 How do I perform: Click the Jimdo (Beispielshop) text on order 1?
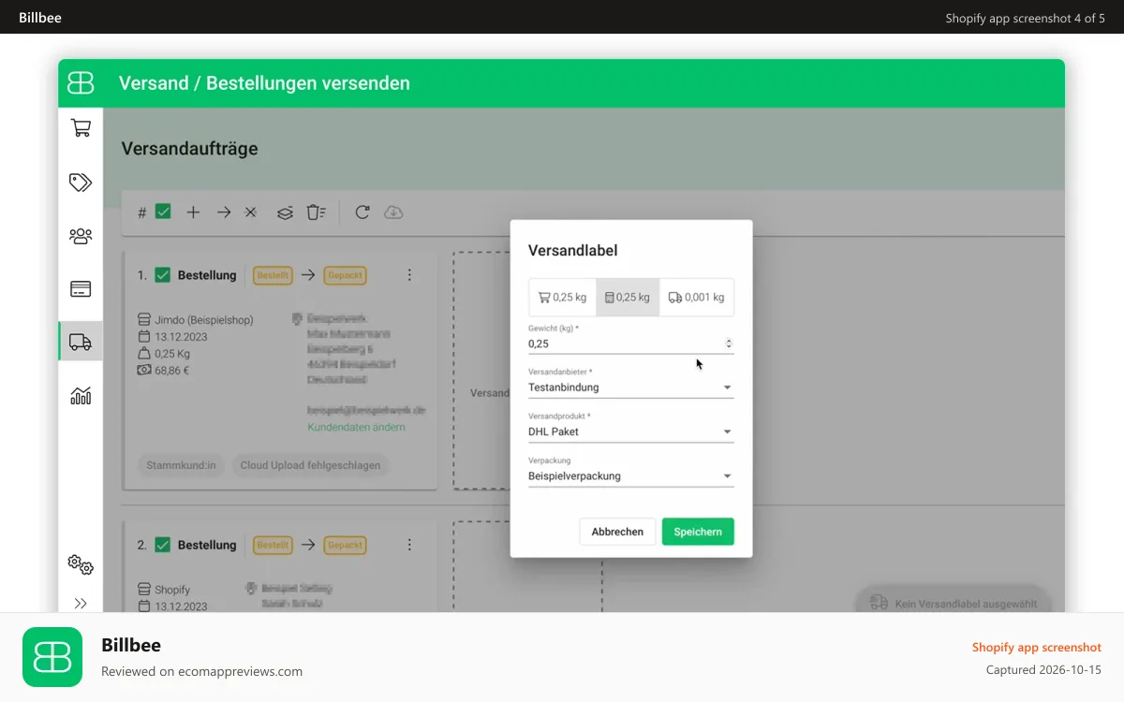[204, 320]
